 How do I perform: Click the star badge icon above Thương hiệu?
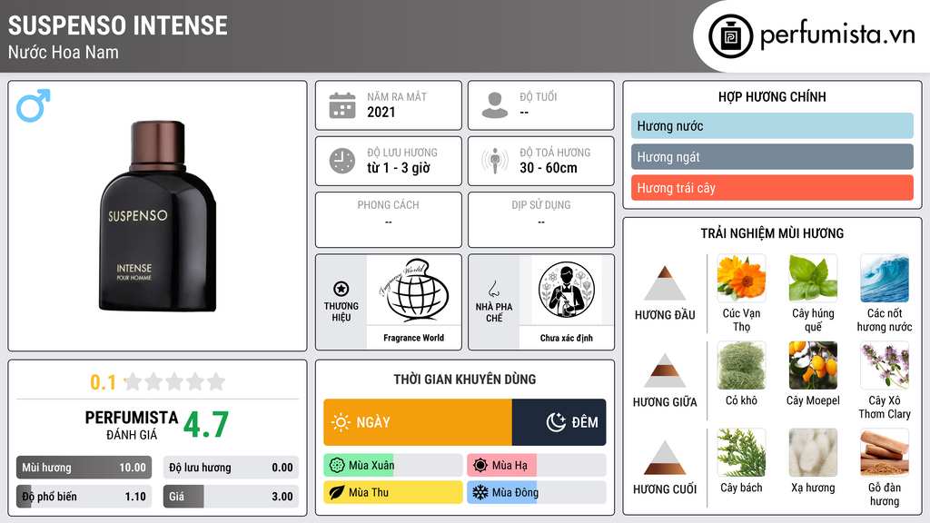coord(341,289)
